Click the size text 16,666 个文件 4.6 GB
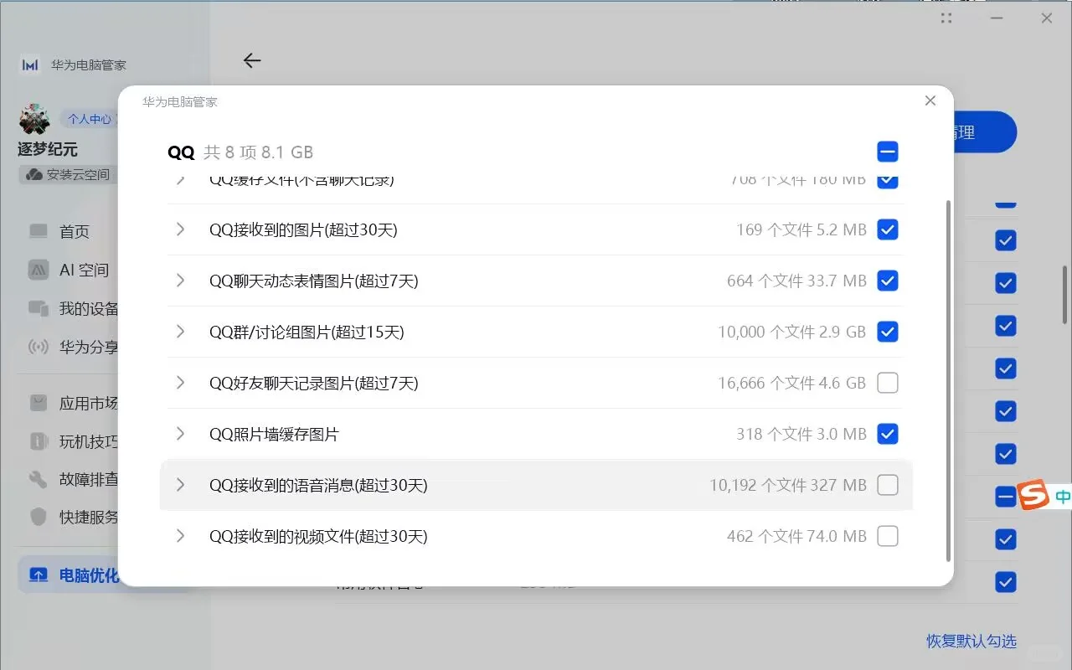This screenshot has height=670, width=1072. pyautogui.click(x=791, y=383)
